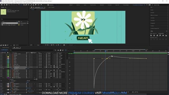Click the purple label swatch of Grass Matte
The image size is (169, 95).
(8, 78)
